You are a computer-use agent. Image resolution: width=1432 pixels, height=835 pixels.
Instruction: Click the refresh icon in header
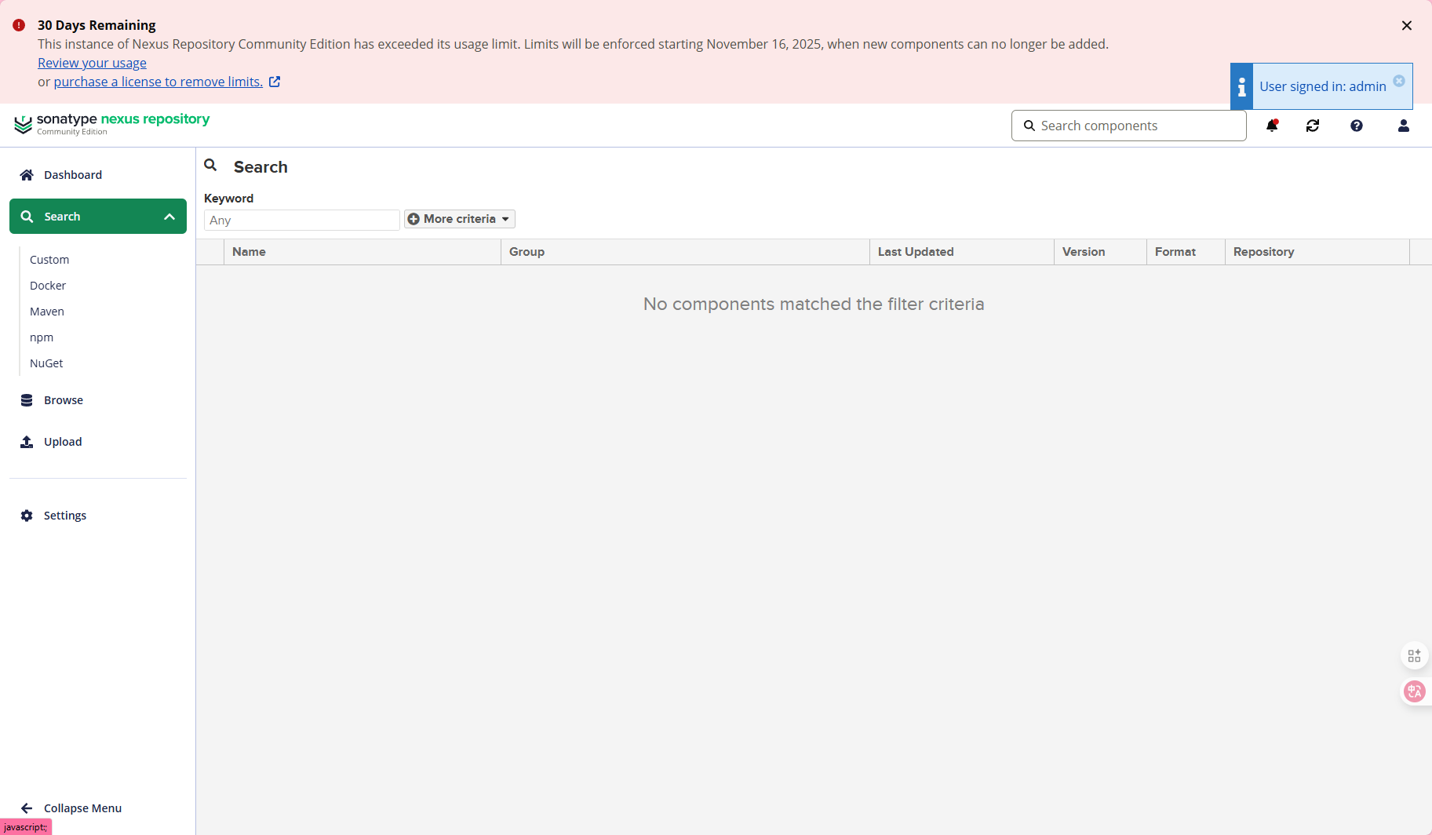click(x=1313, y=126)
